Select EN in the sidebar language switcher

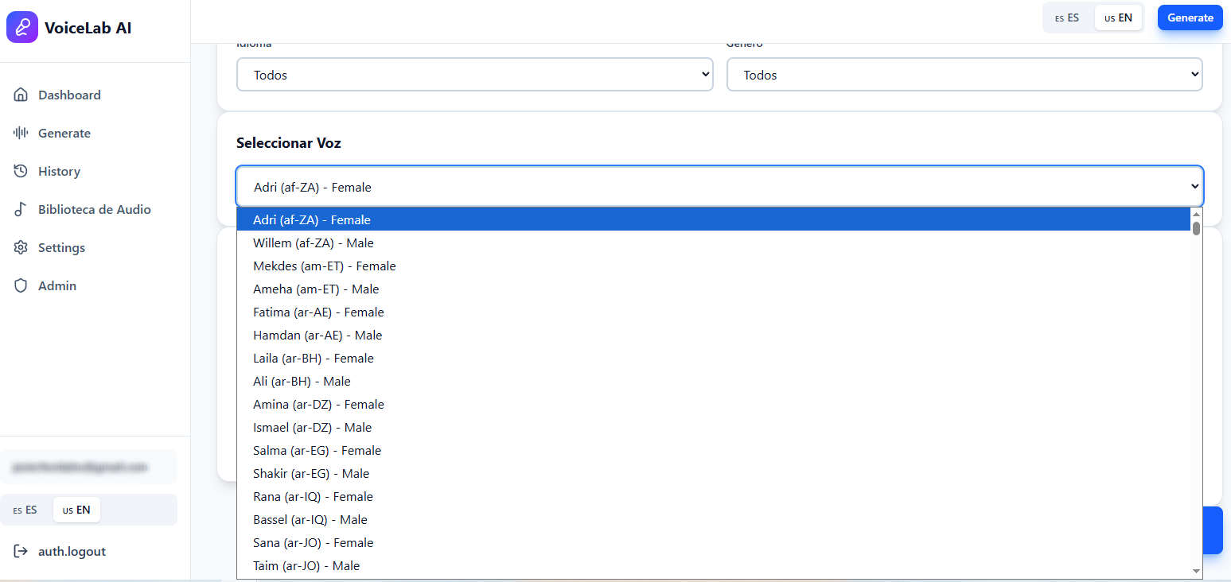tap(76, 510)
